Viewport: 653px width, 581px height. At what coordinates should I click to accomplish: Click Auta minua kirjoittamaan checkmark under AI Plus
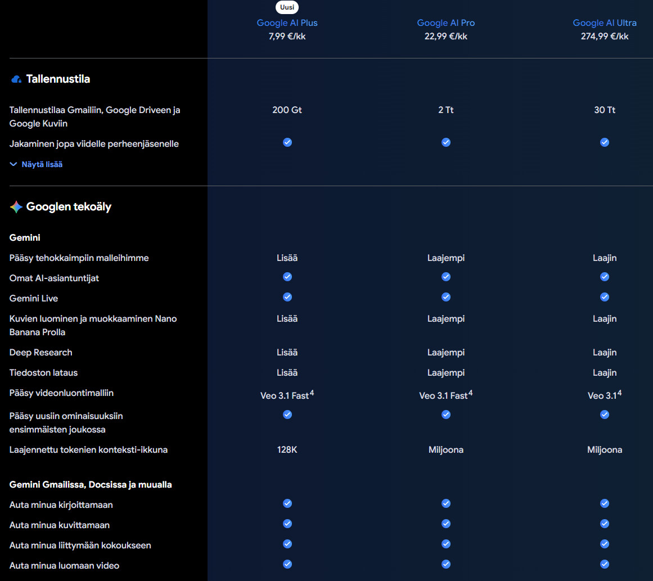pyautogui.click(x=287, y=503)
